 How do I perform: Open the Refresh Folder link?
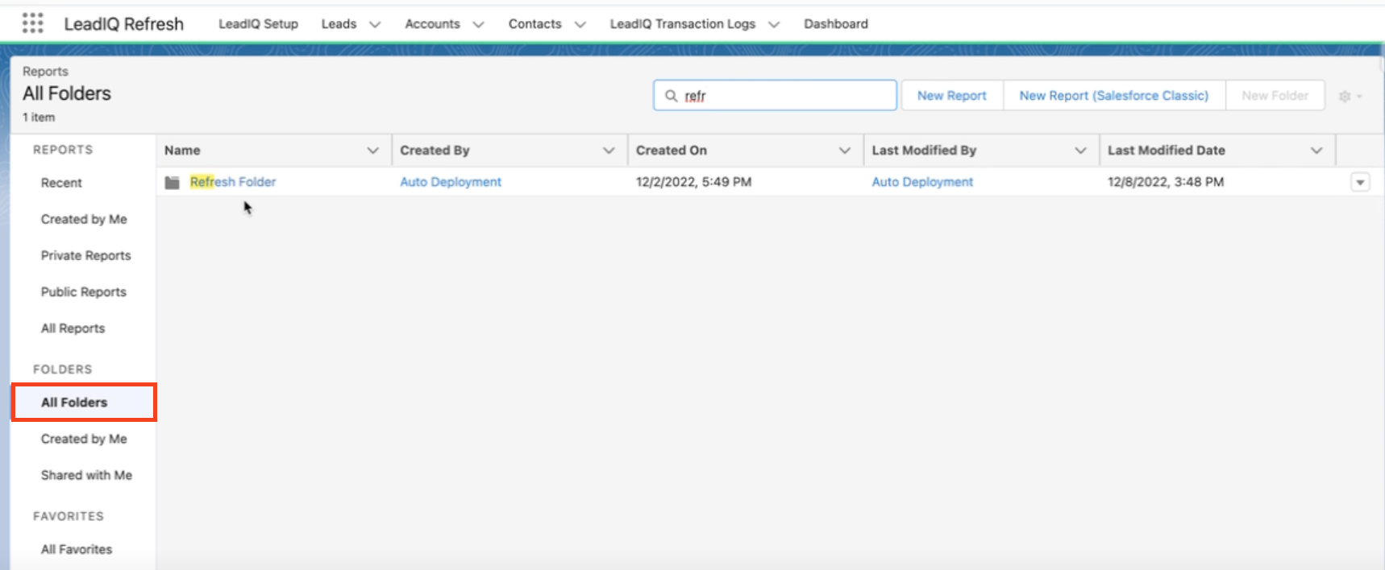233,182
